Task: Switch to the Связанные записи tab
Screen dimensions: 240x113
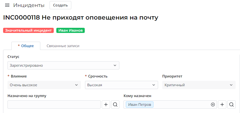Action: [x=63, y=46]
